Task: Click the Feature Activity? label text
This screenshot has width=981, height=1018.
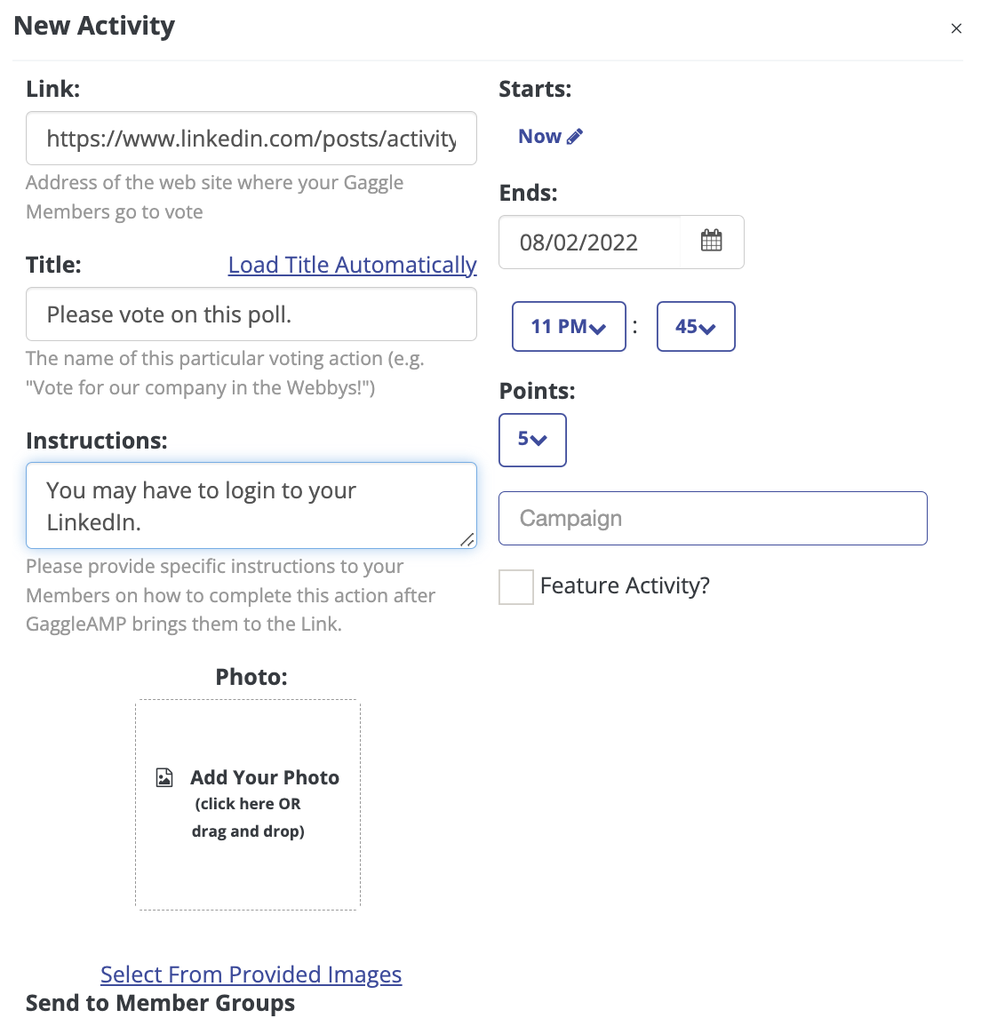Action: coord(625,585)
